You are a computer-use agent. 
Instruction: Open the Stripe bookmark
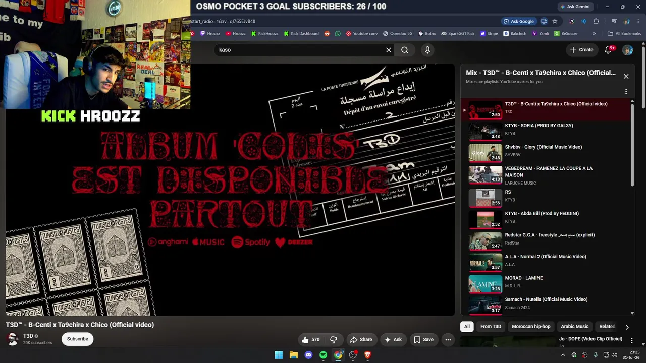pyautogui.click(x=489, y=34)
